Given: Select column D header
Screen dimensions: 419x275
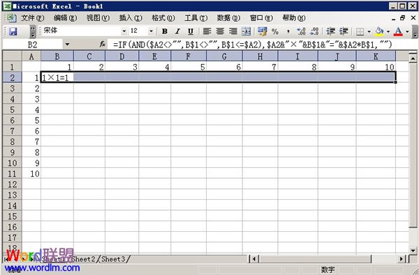Looking at the screenshot, I should point(122,56).
